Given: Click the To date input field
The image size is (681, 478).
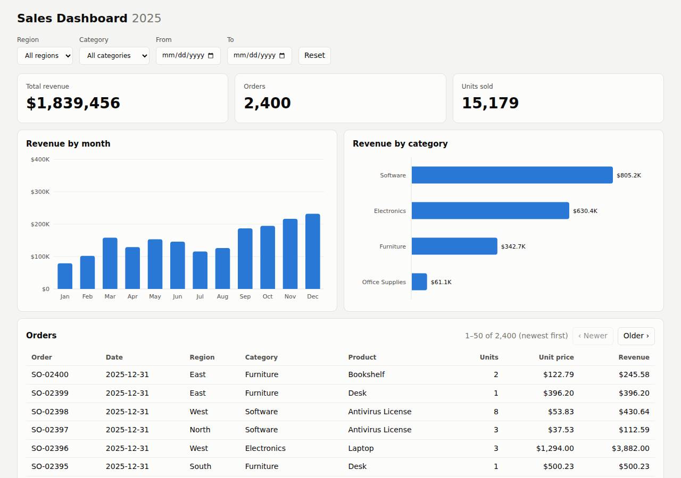Looking at the screenshot, I should tap(260, 56).
